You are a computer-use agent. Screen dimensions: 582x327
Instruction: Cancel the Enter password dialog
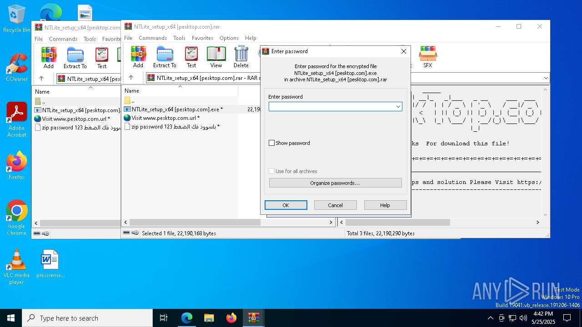pyautogui.click(x=336, y=205)
